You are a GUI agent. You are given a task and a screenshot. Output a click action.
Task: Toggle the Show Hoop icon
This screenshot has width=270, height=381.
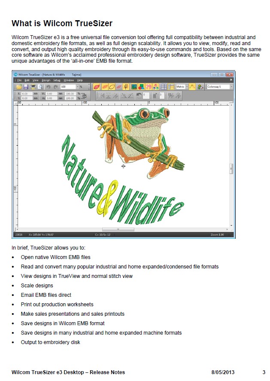click(171, 87)
